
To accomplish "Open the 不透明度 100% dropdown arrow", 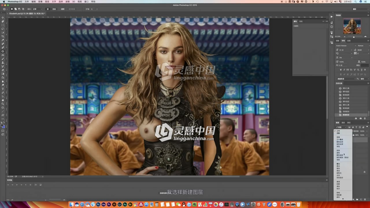I will pos(367,131).
